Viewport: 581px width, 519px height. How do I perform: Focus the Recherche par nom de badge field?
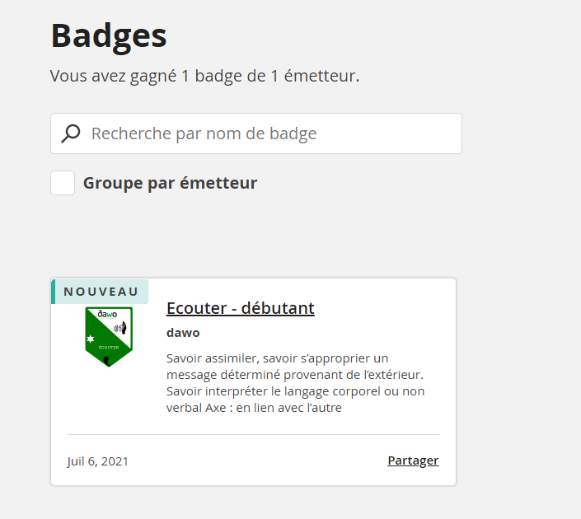pyautogui.click(x=256, y=133)
